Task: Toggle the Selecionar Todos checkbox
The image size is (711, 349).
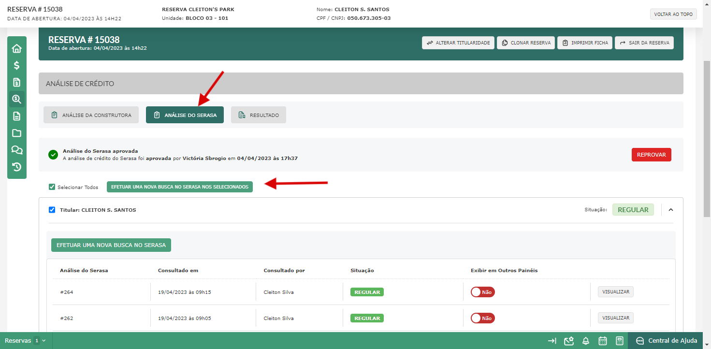Action: click(52, 187)
